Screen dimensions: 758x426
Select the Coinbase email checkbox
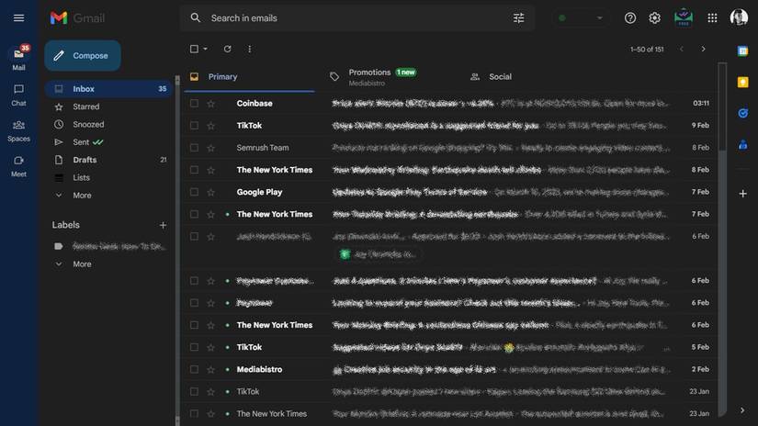[194, 104]
